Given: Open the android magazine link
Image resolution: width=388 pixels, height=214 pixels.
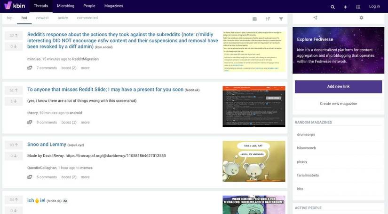Looking at the screenshot, I should tap(75, 113).
